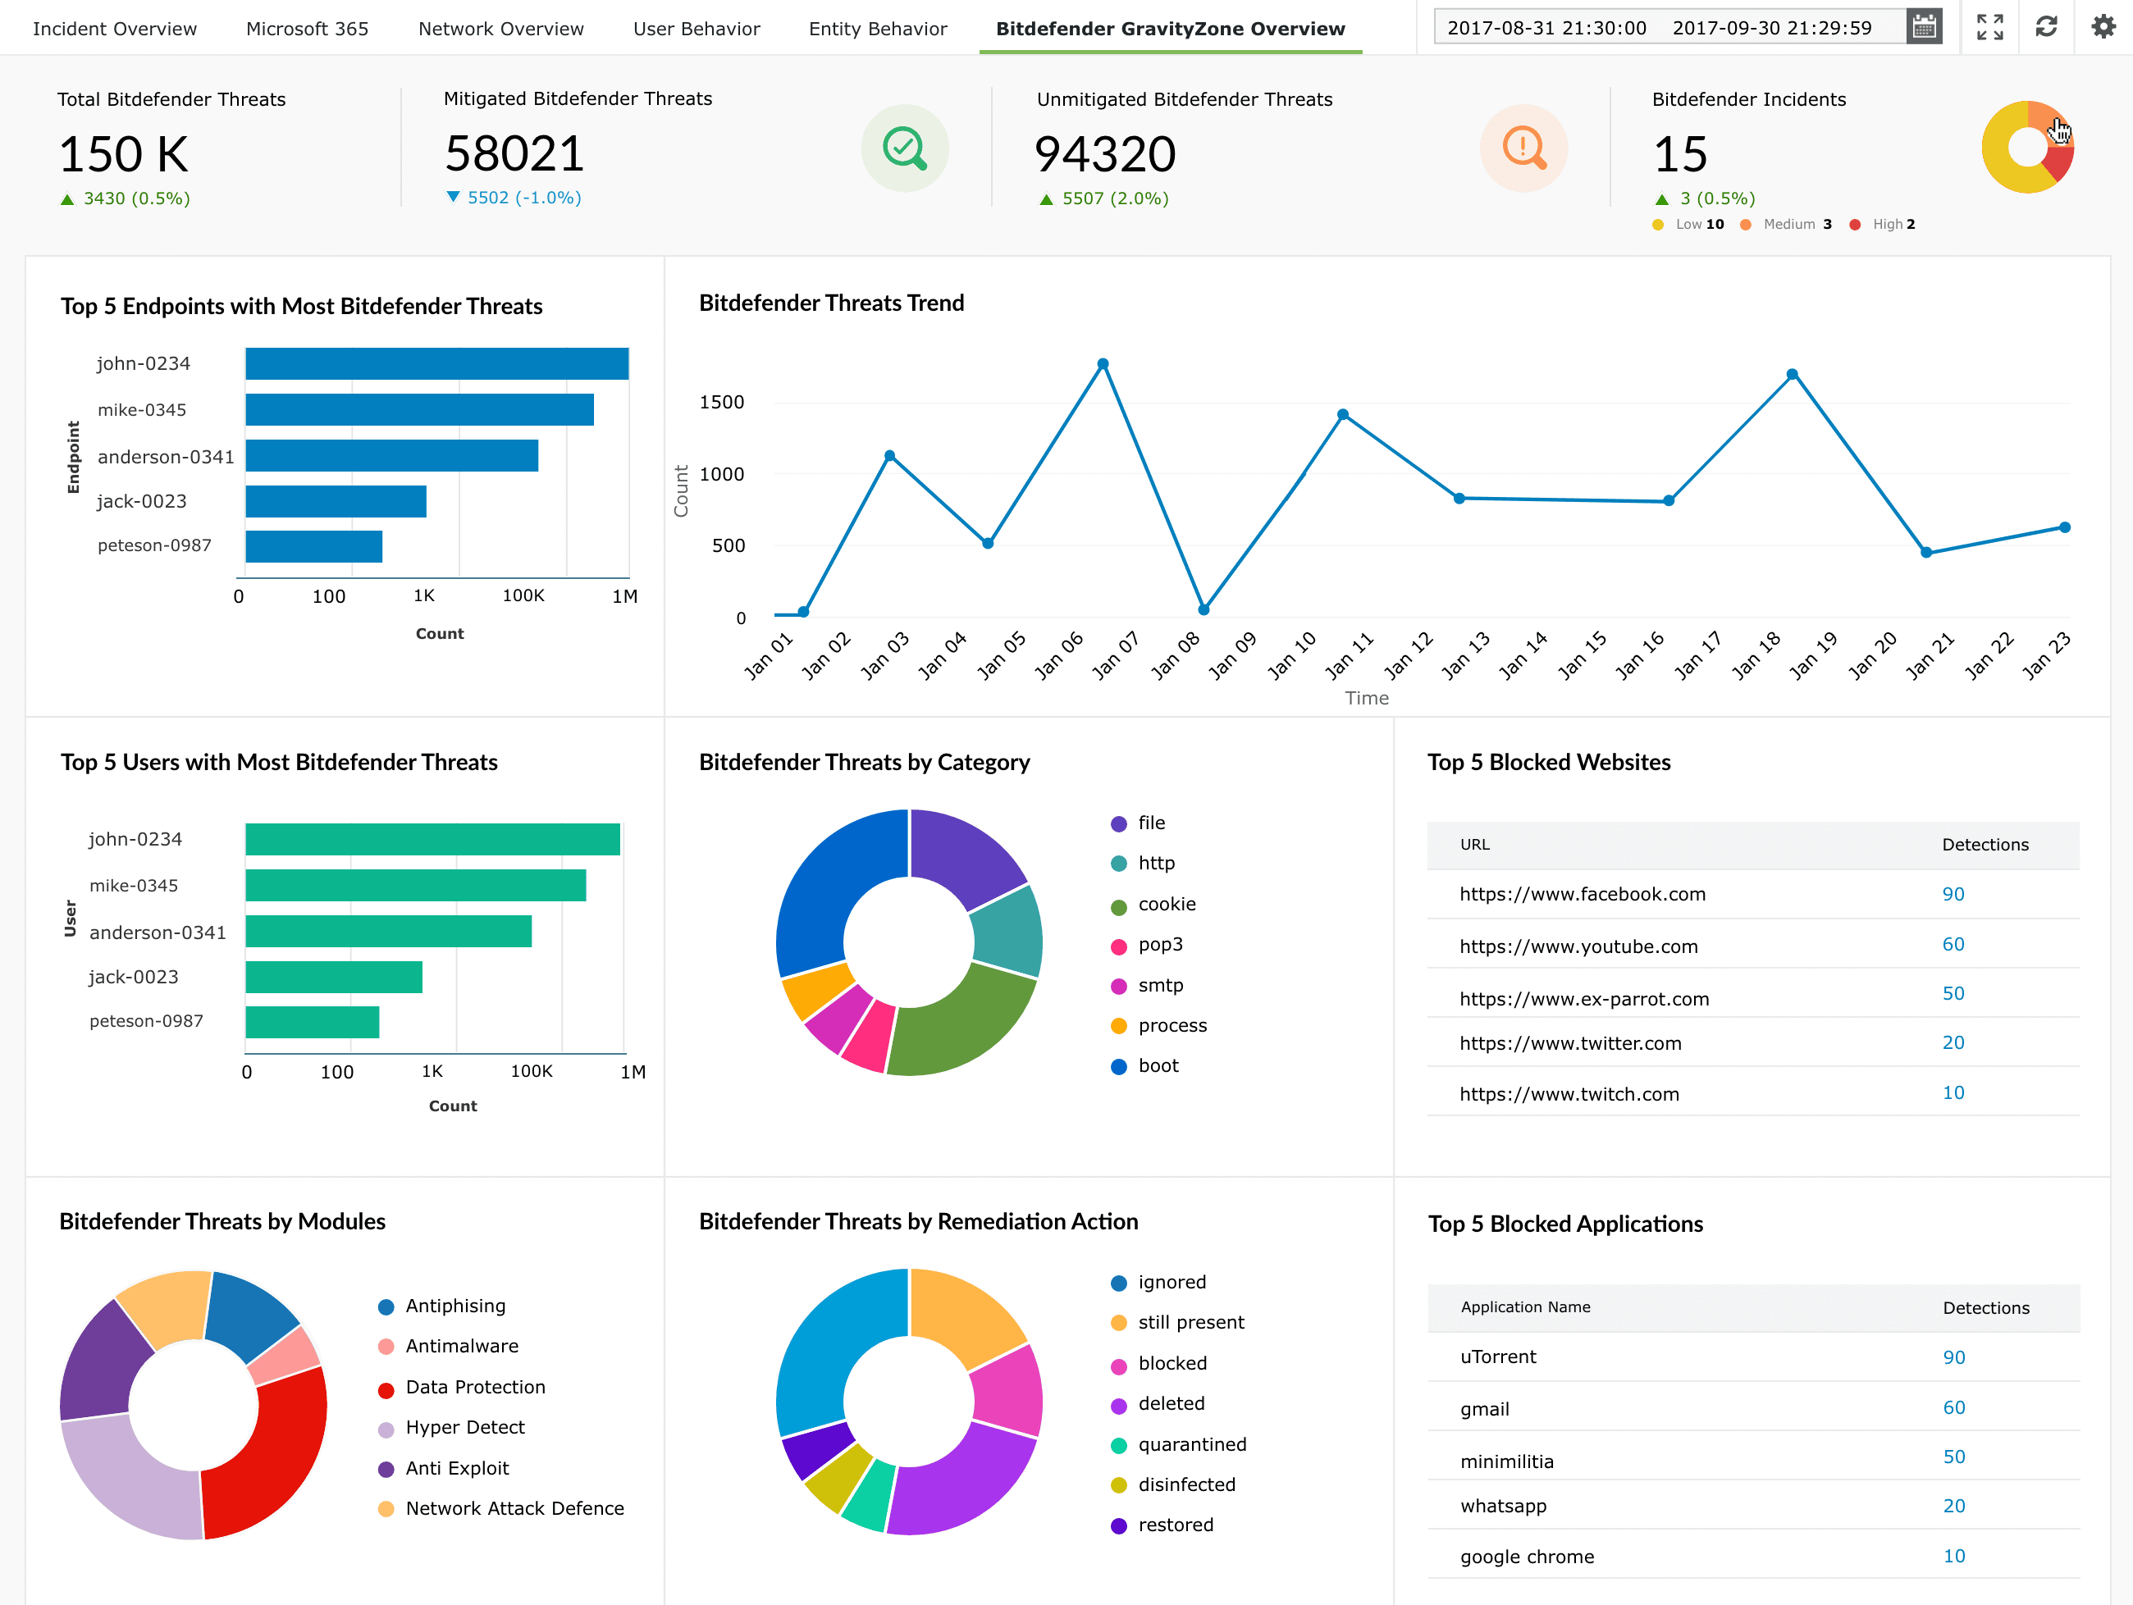Select Bitdefender GravityZone Overview tab
2133x1605 pixels.
point(1171,29)
